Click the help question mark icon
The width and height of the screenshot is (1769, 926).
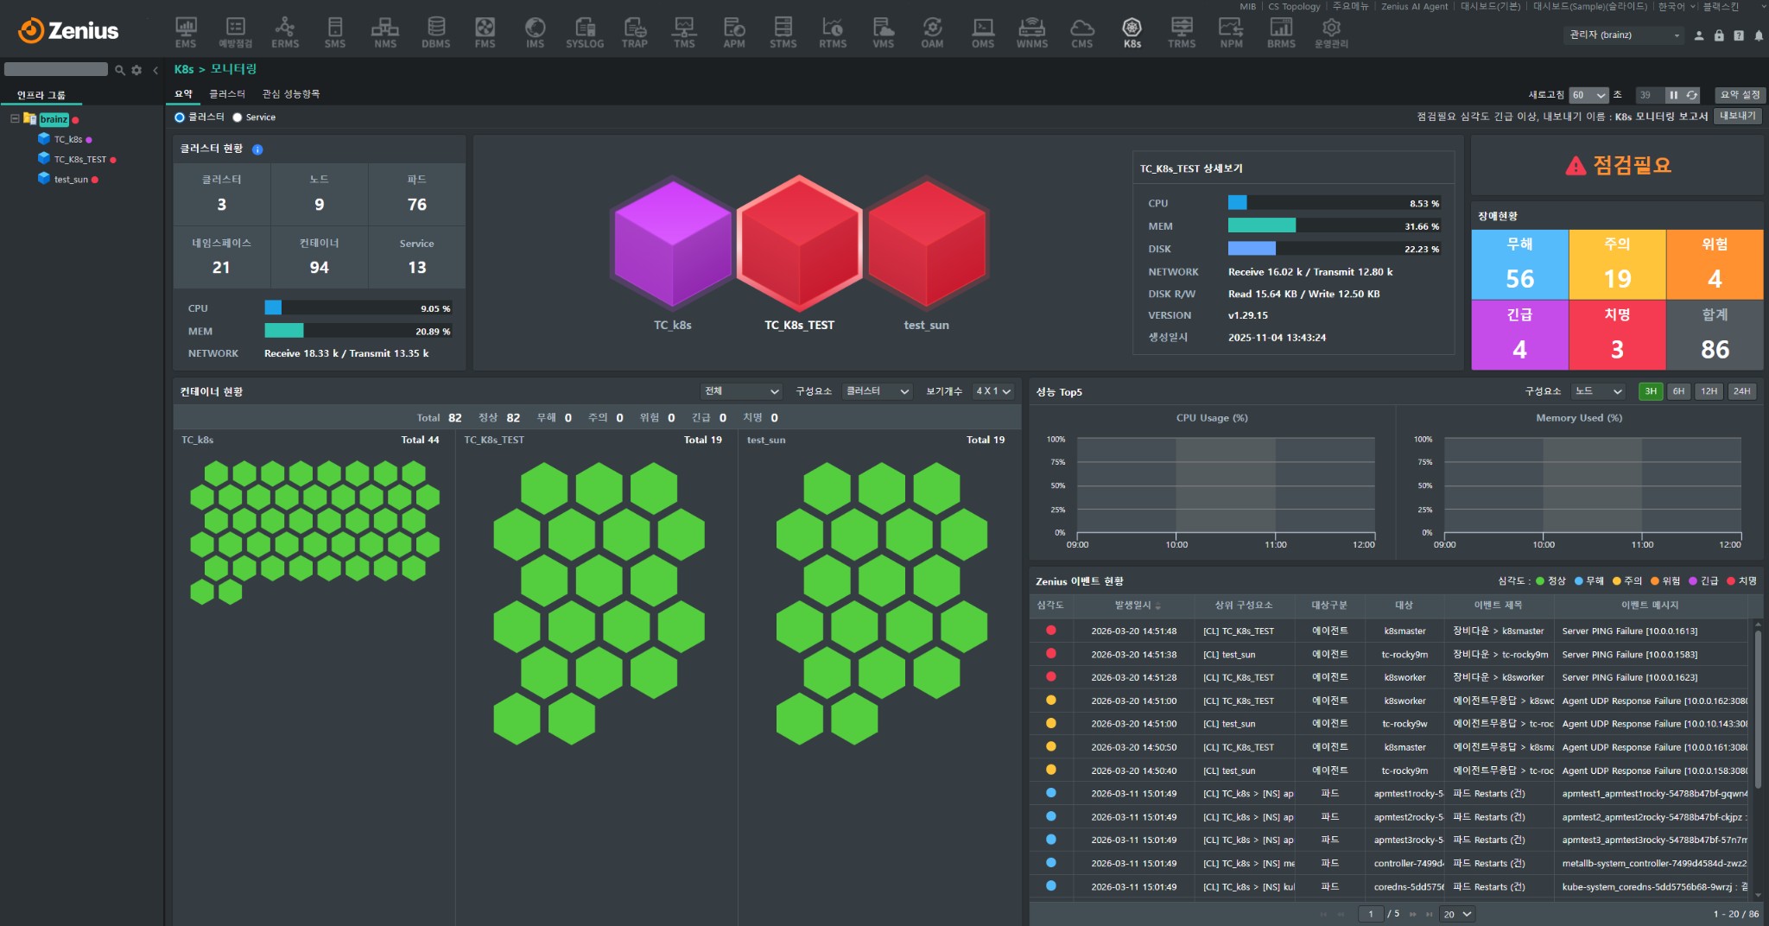1739,35
